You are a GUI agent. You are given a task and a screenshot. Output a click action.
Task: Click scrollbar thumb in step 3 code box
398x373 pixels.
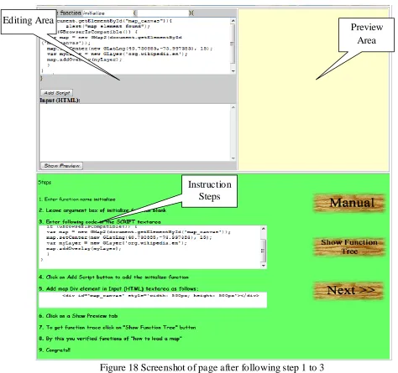[x=263, y=251]
